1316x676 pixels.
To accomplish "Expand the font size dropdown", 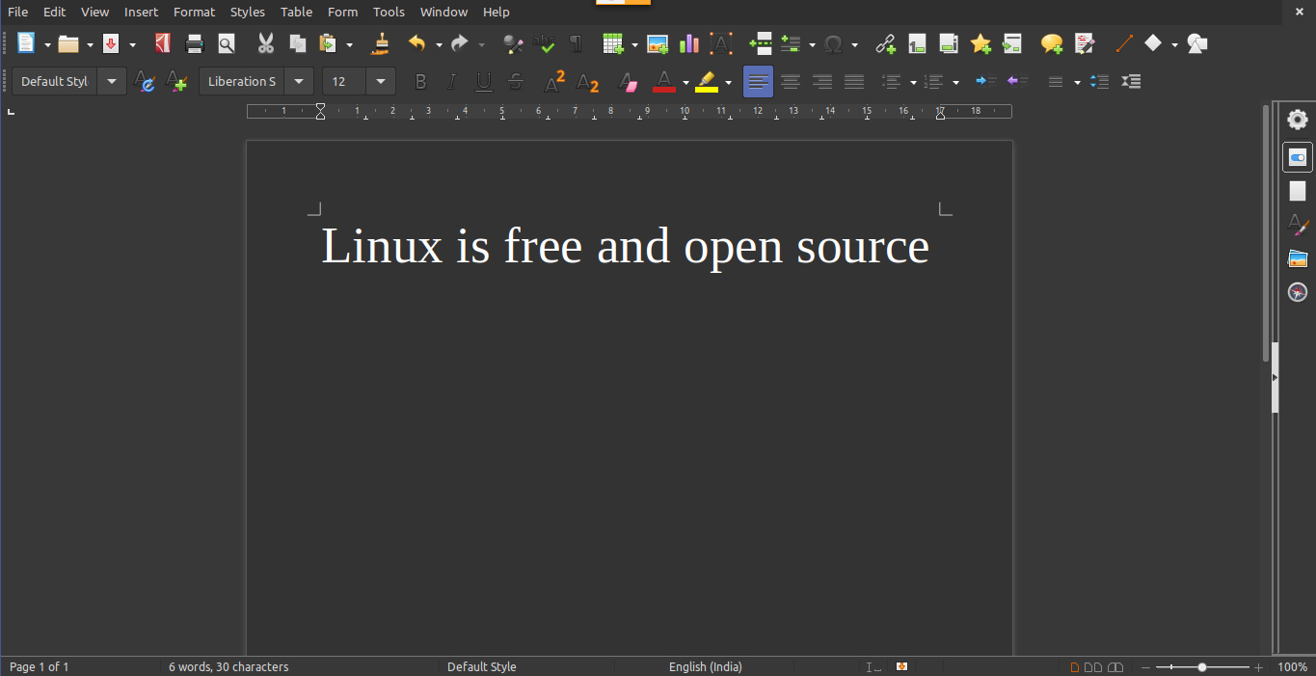I will (380, 81).
